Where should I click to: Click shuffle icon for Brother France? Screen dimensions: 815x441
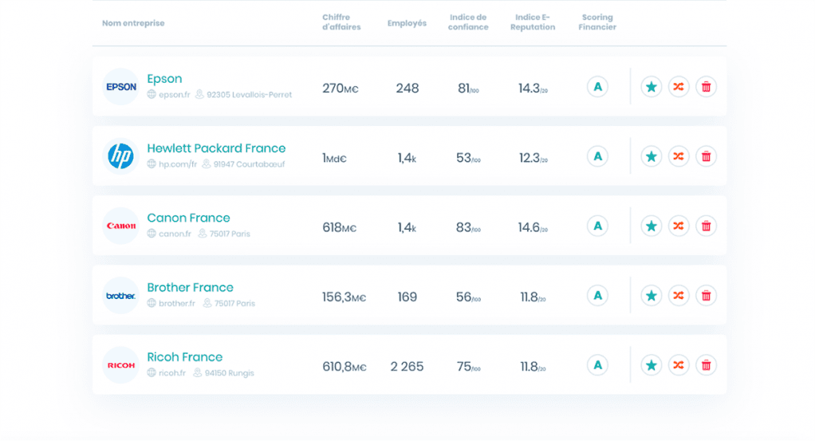(x=679, y=296)
